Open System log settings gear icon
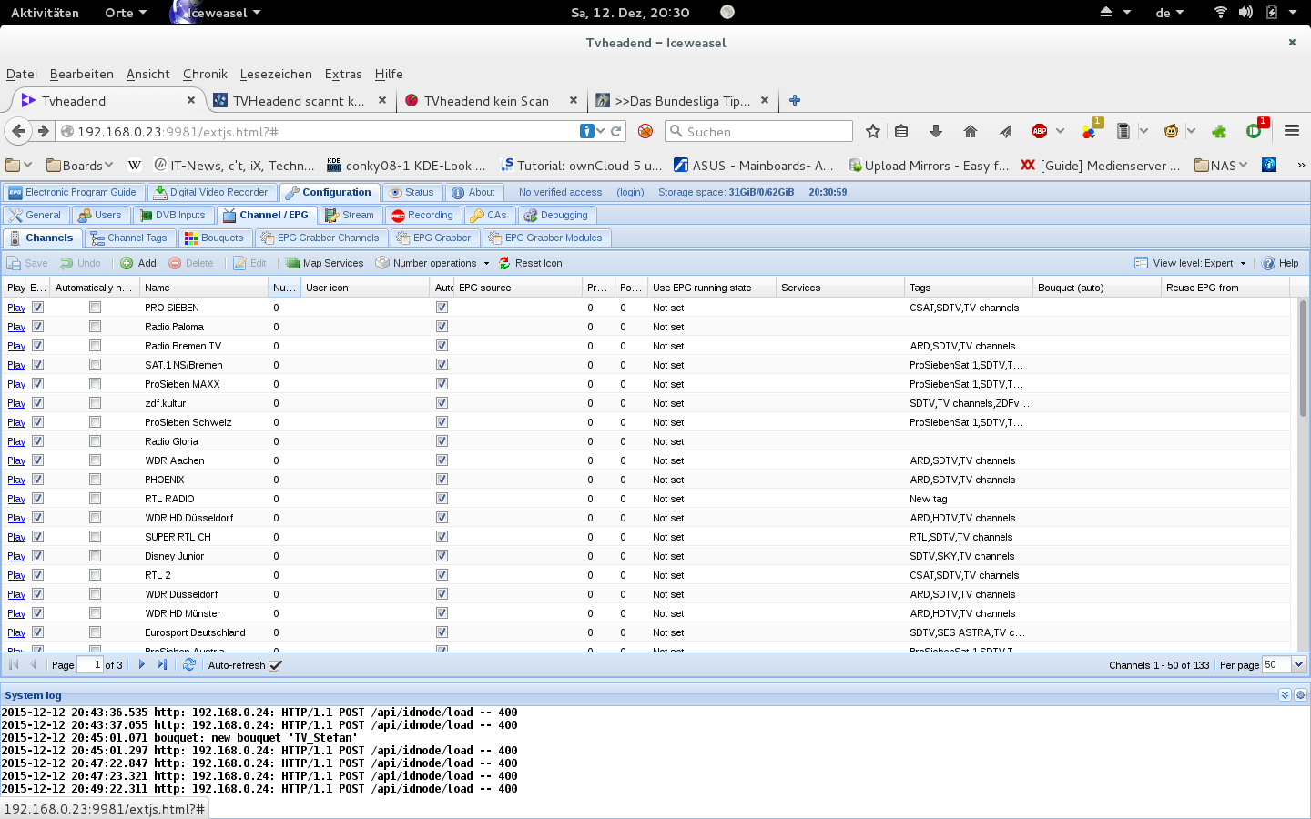The width and height of the screenshot is (1311, 819). point(1300,694)
